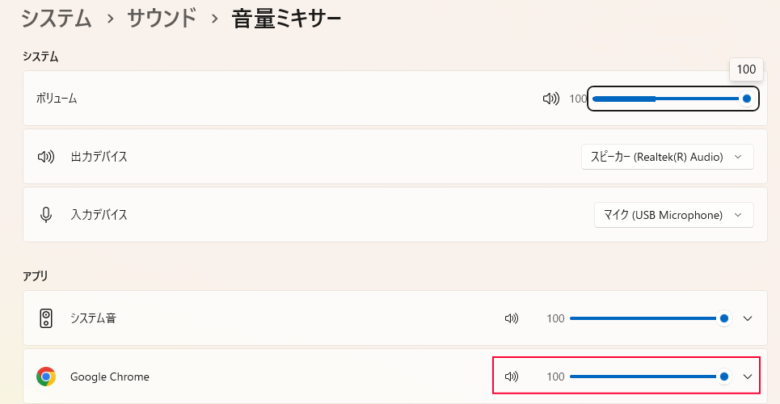Mute Google Chrome via its speaker icon
This screenshot has width=780, height=404.
[511, 377]
